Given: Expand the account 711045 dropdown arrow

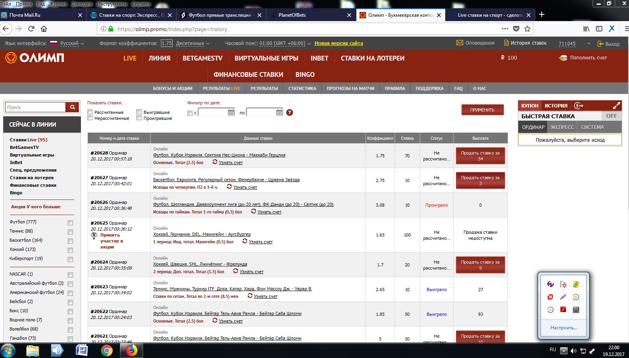Looking at the screenshot, I should pos(589,43).
